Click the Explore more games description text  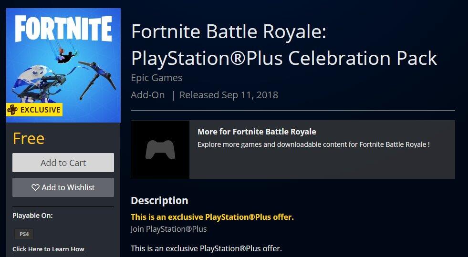click(313, 144)
